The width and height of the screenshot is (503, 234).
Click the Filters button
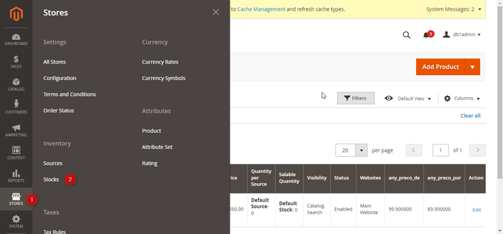tap(356, 98)
